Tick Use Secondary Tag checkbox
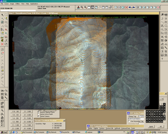 point(129,121)
